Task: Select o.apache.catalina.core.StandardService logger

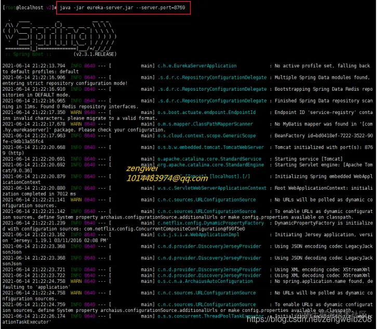Action: 209,159
